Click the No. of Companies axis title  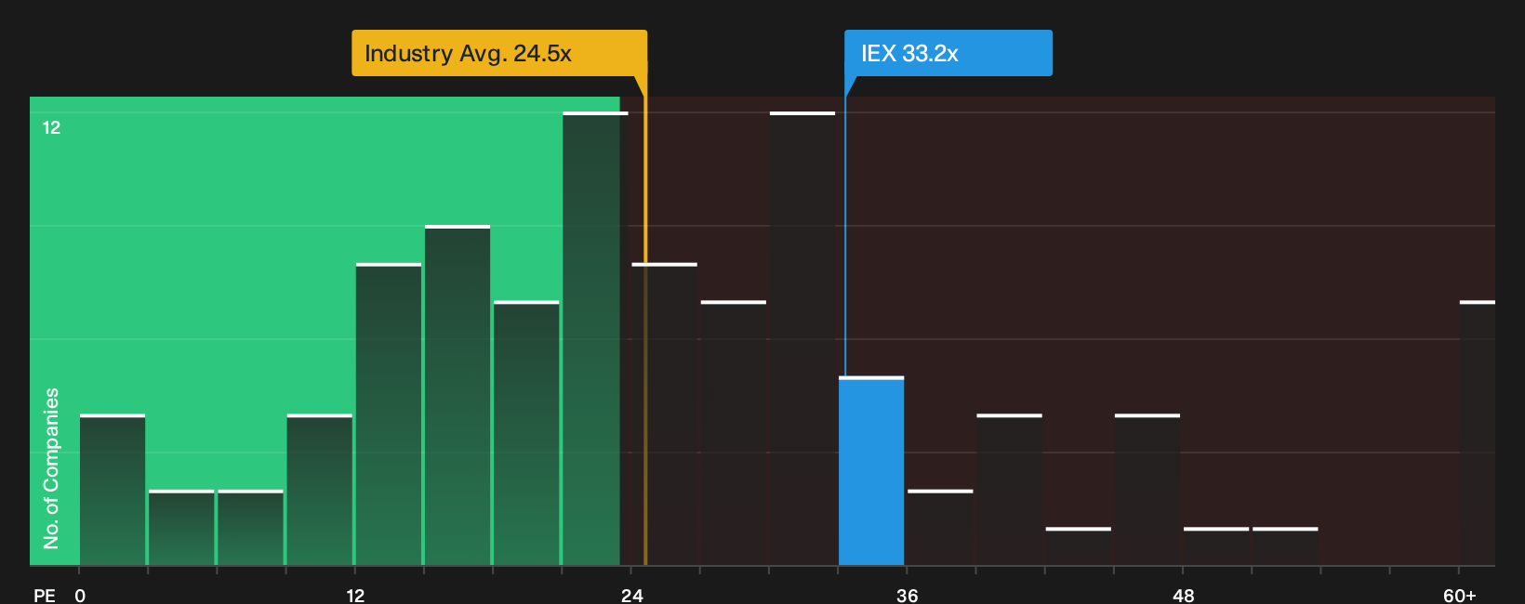pyautogui.click(x=51, y=467)
